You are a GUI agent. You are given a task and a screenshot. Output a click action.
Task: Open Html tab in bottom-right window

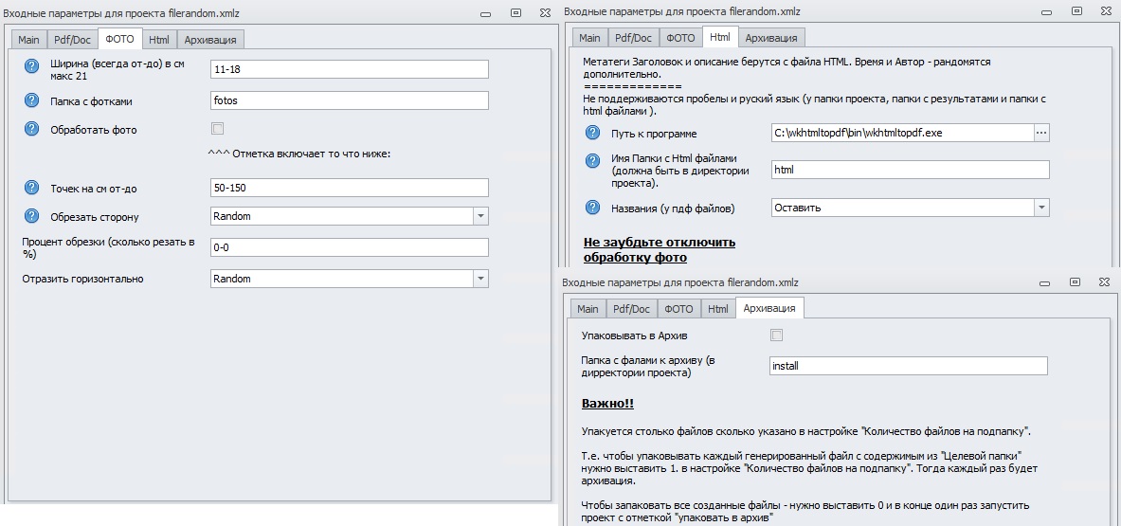tap(717, 309)
